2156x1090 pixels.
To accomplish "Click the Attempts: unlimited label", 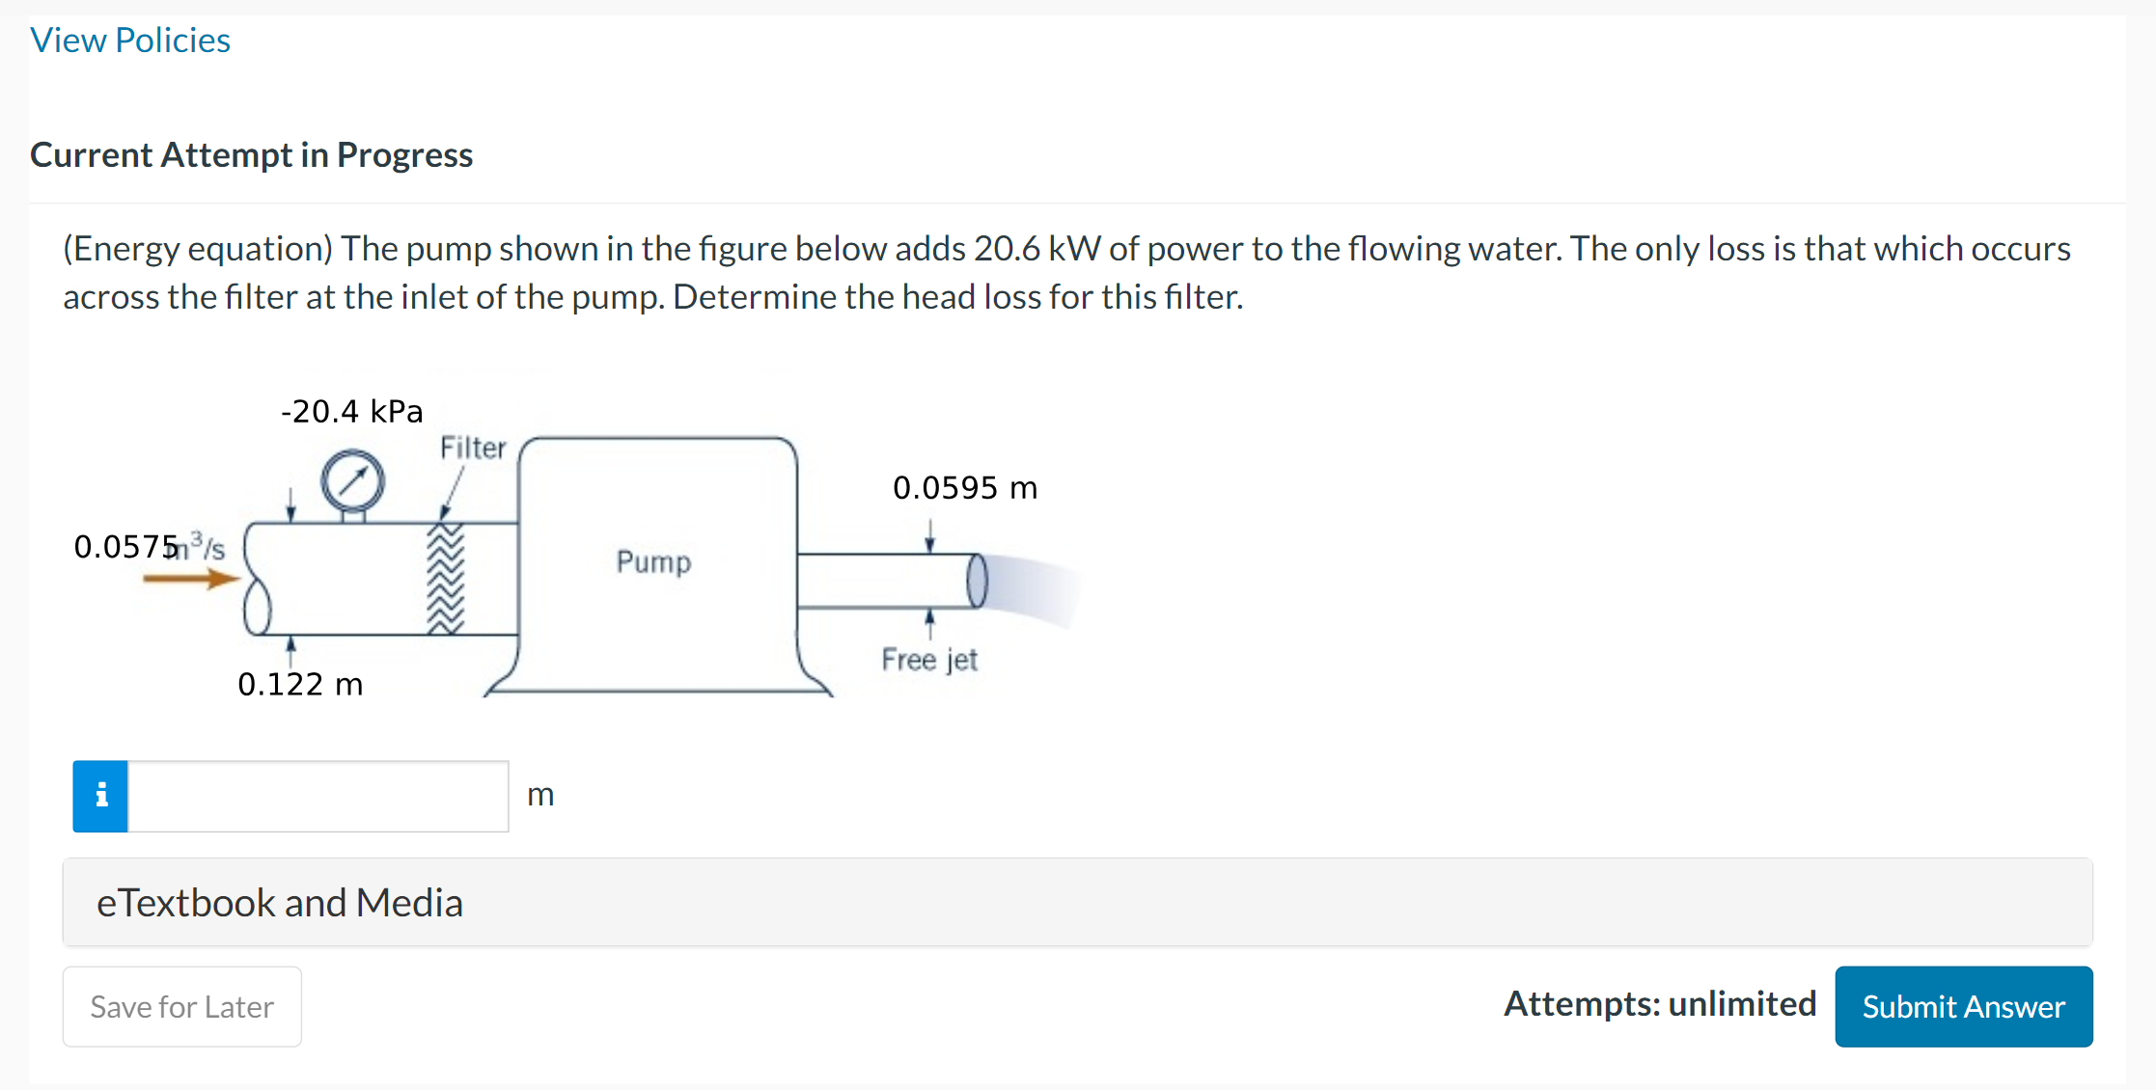I will point(1659,1003).
